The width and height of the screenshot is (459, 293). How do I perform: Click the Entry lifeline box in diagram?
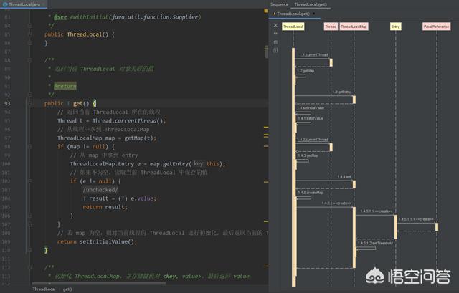click(395, 27)
